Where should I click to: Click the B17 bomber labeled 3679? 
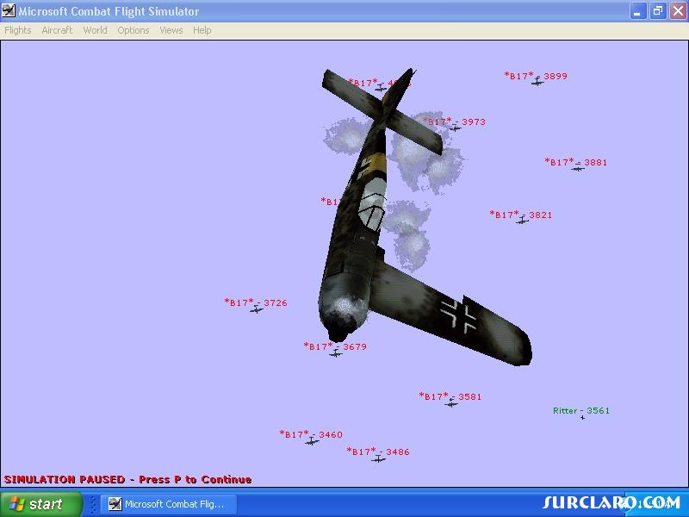pos(335,353)
